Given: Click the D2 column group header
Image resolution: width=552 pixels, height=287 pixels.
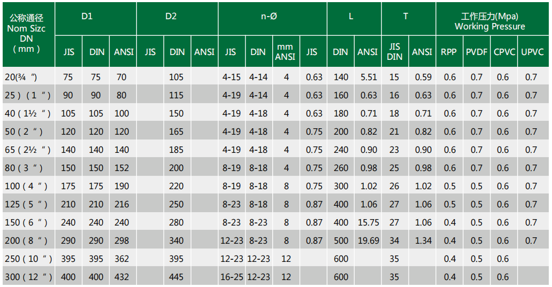Looking at the screenshot, I should (171, 17).
